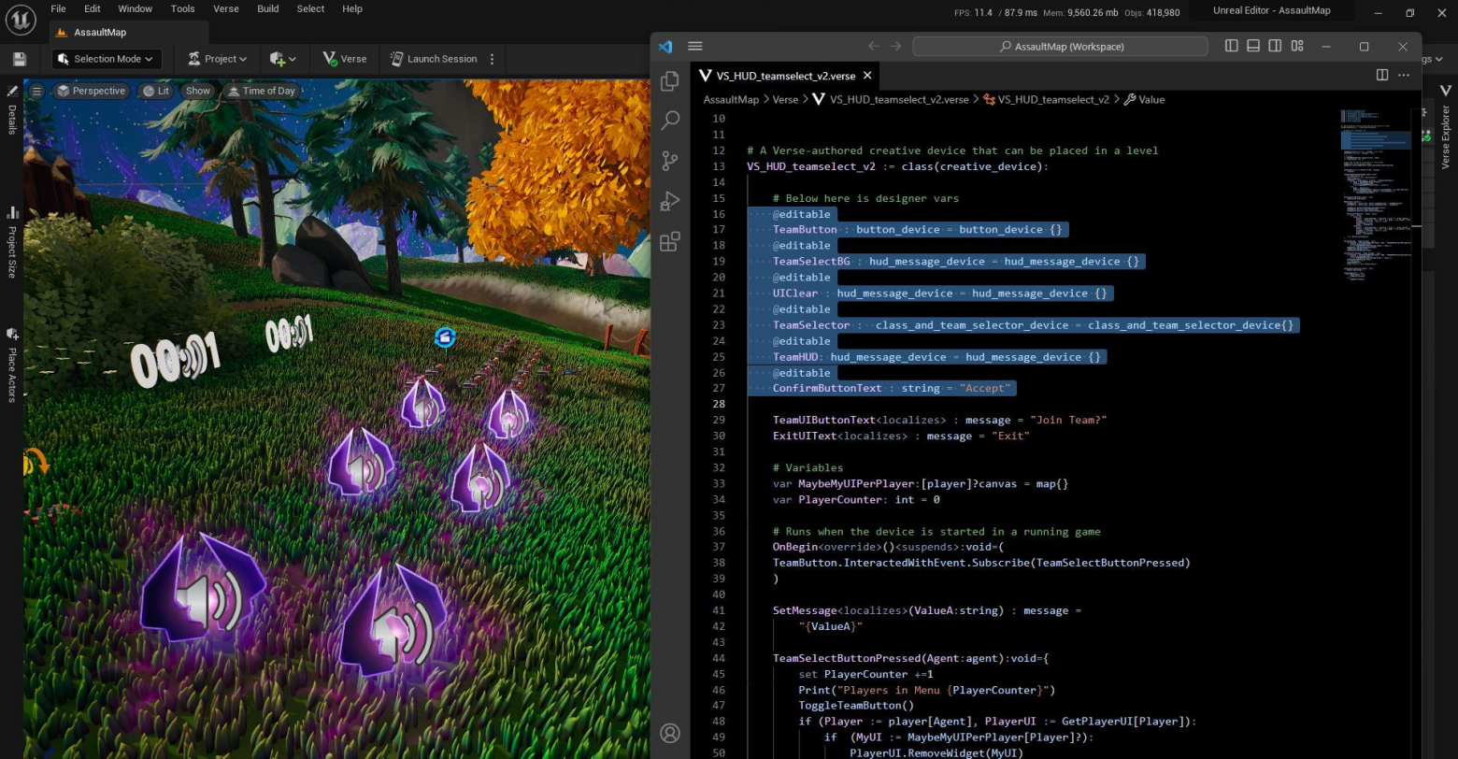
Task: Open the Build menu
Action: [268, 8]
